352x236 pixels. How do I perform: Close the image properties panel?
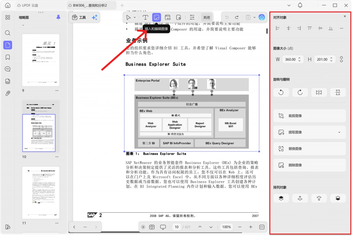point(345,16)
